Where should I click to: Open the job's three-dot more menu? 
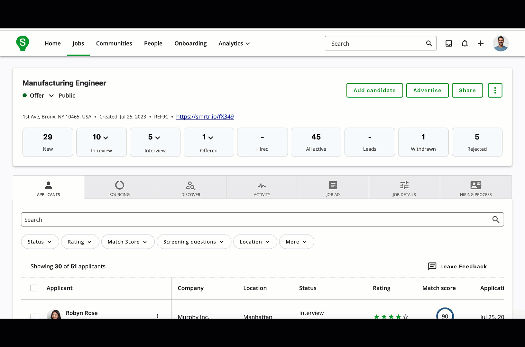tap(495, 90)
